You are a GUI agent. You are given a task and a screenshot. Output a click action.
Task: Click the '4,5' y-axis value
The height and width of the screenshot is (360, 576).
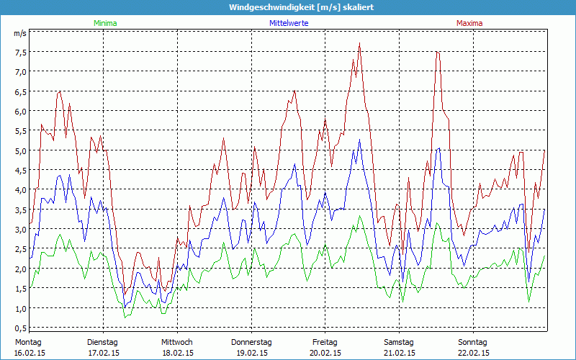pyautogui.click(x=21, y=171)
